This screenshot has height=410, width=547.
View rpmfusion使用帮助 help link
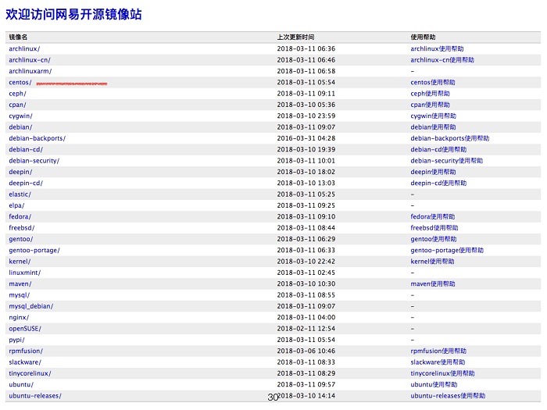point(438,351)
